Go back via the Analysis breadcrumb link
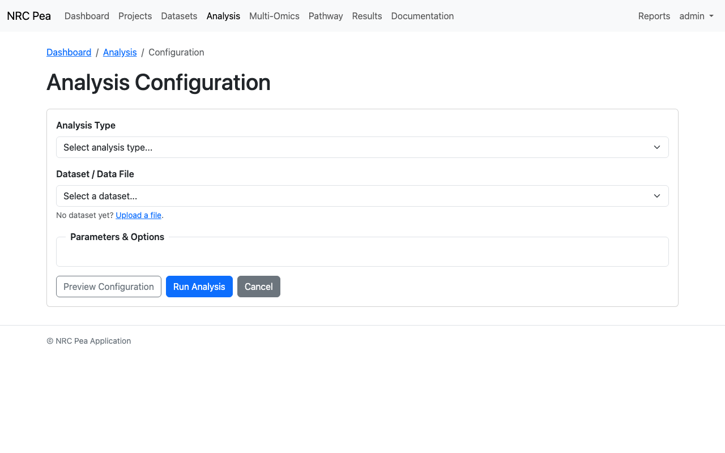Image resolution: width=725 pixels, height=453 pixels. coord(120,52)
